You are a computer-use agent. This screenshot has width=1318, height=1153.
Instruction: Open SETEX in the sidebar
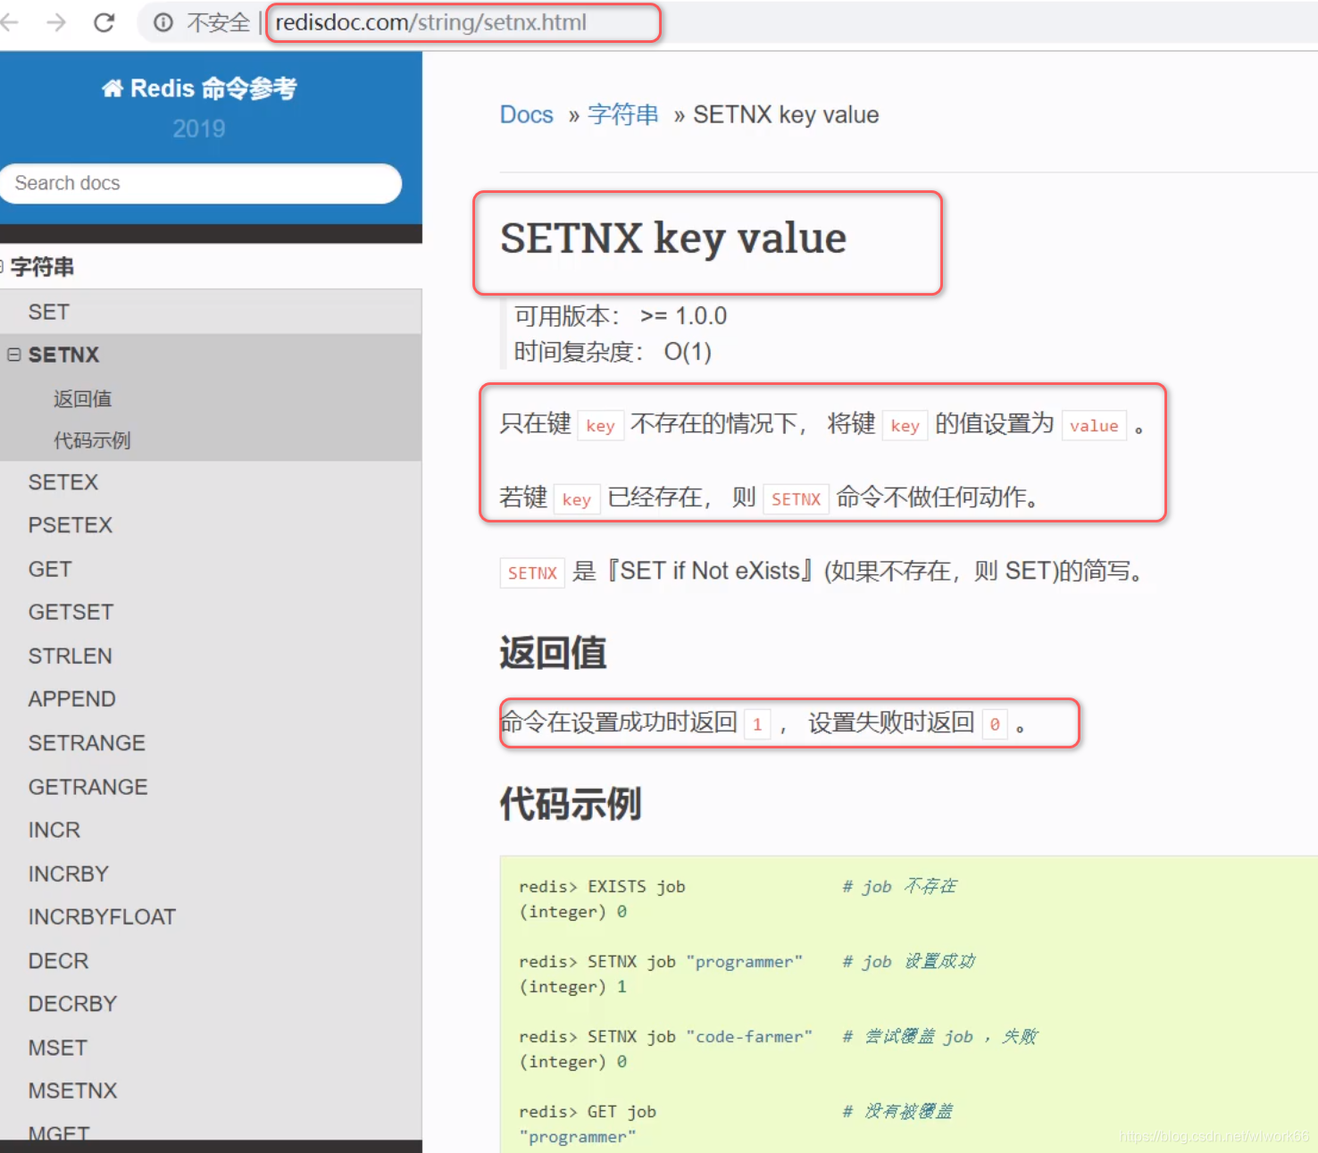coord(63,482)
